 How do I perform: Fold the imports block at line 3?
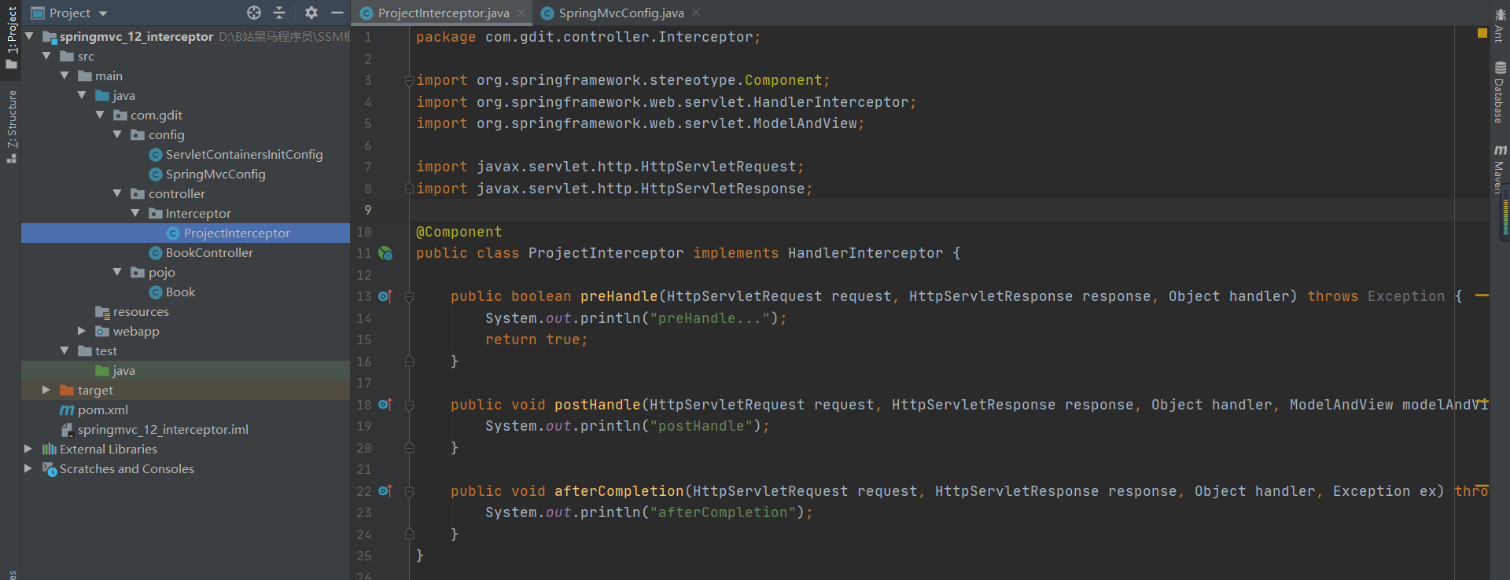click(x=409, y=80)
